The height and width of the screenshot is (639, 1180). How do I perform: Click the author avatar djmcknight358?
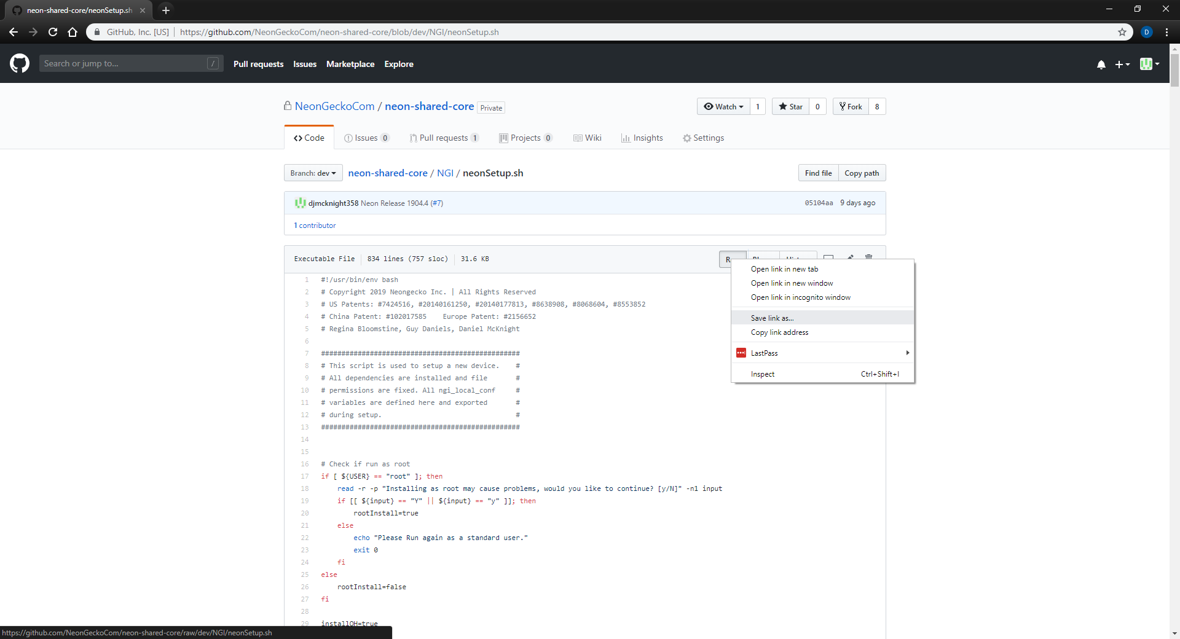coord(300,203)
